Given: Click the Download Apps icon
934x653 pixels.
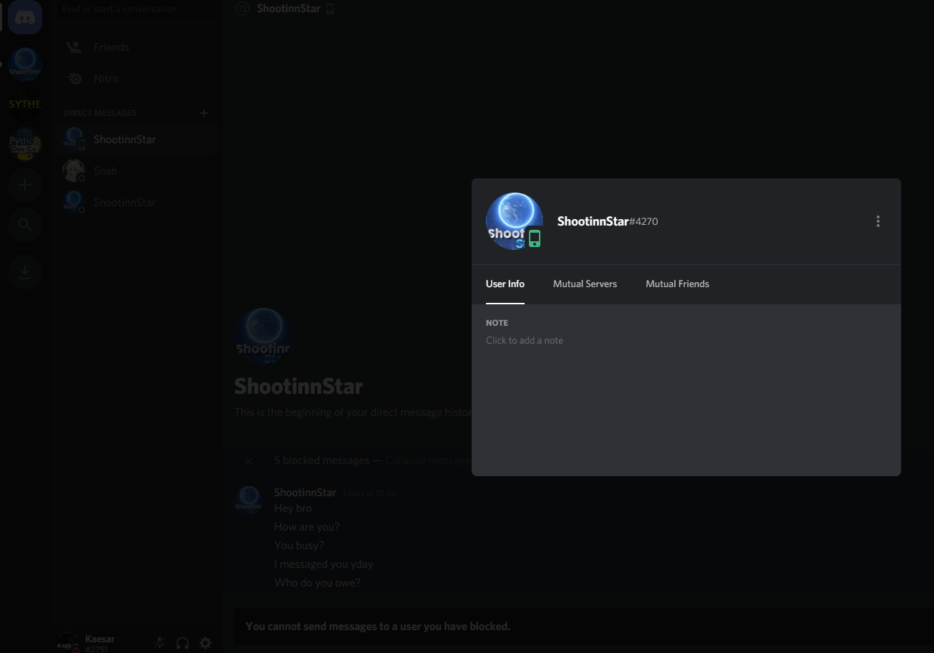Looking at the screenshot, I should [25, 272].
